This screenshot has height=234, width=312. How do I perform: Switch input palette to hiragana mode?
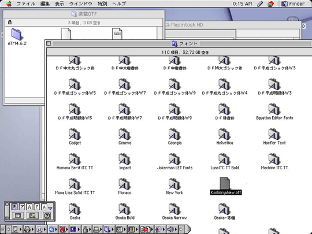tap(14, 207)
